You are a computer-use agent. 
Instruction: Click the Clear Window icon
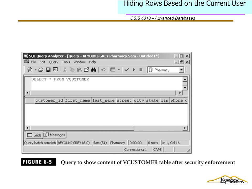coord(86,70)
